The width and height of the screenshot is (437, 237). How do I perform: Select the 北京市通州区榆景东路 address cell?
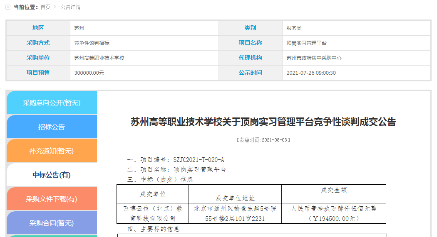pyautogui.click(x=235, y=213)
